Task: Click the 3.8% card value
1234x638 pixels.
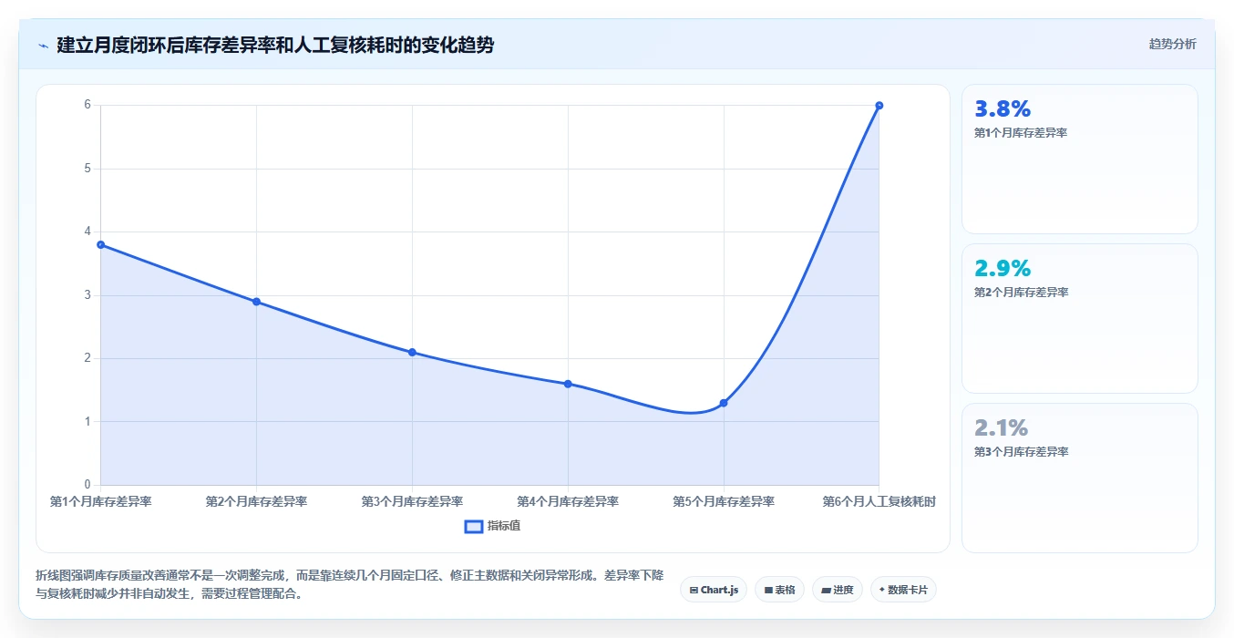Action: click(x=1003, y=108)
